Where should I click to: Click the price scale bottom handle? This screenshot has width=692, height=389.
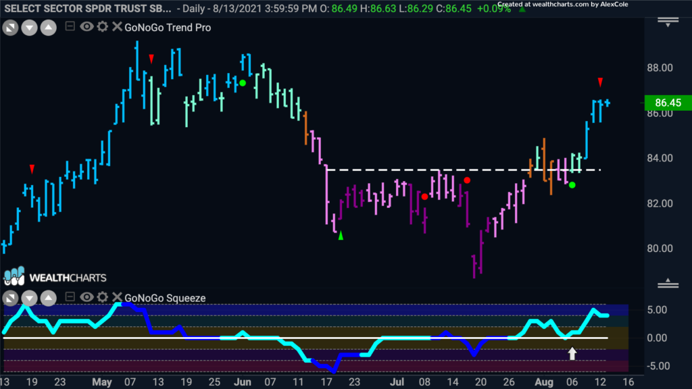pos(668,283)
